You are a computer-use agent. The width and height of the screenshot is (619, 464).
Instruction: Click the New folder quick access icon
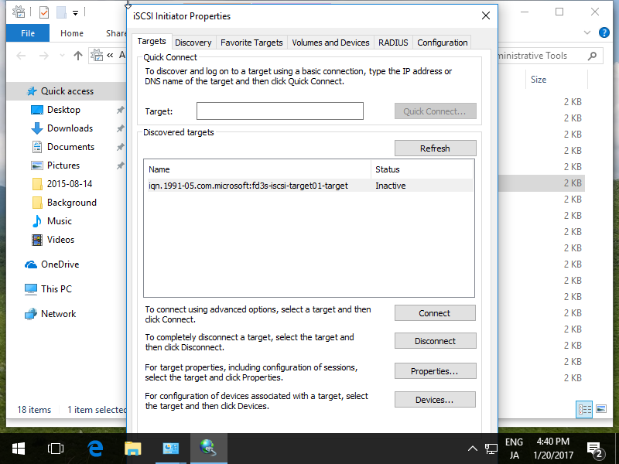(62, 12)
